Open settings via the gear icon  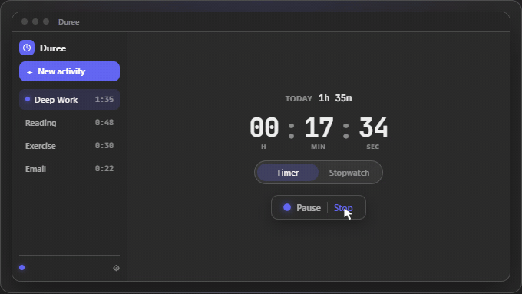tap(116, 268)
